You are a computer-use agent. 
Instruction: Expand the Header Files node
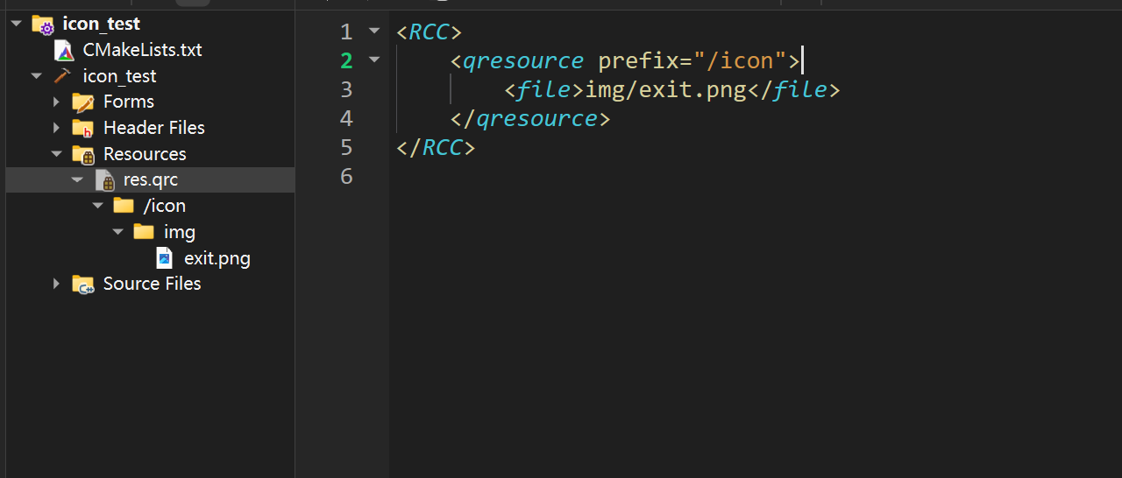click(56, 128)
